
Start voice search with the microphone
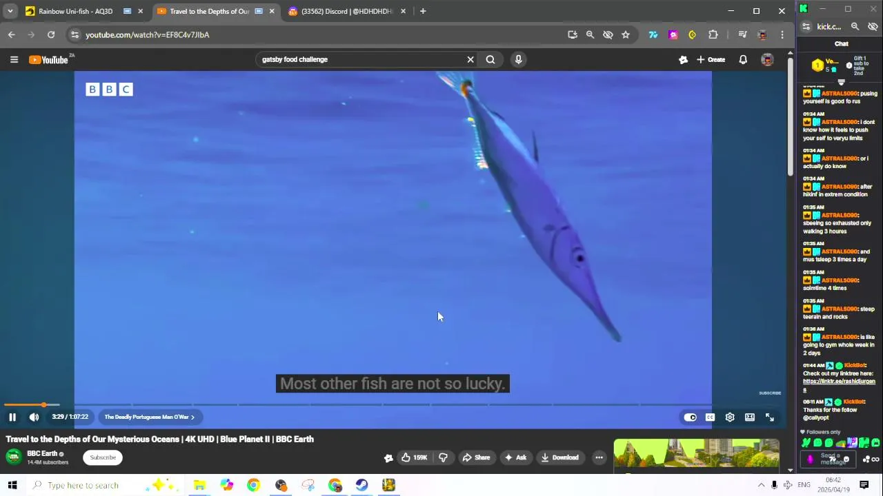518,59
